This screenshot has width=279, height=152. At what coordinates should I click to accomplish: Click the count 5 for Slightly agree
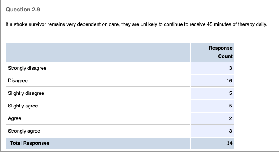click(231, 106)
